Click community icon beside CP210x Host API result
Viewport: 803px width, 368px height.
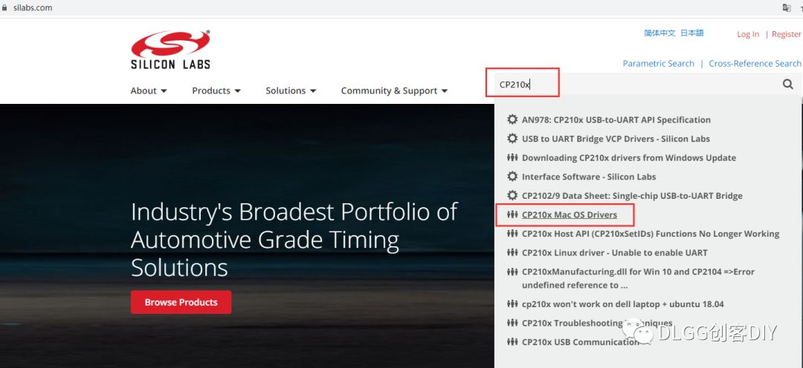click(x=512, y=234)
